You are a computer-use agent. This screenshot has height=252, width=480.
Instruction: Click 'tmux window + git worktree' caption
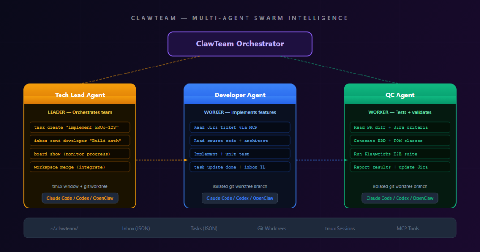click(x=80, y=186)
